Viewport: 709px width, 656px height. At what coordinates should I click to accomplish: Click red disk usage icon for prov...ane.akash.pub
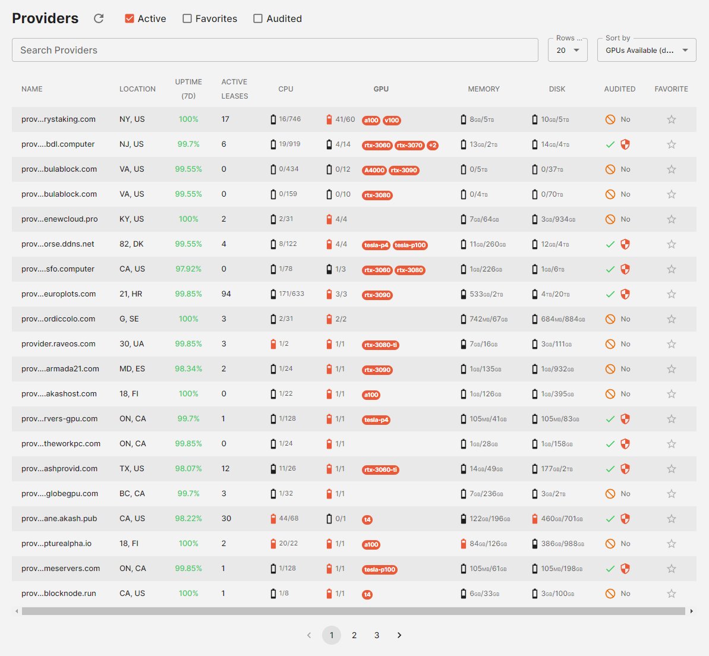[535, 519]
